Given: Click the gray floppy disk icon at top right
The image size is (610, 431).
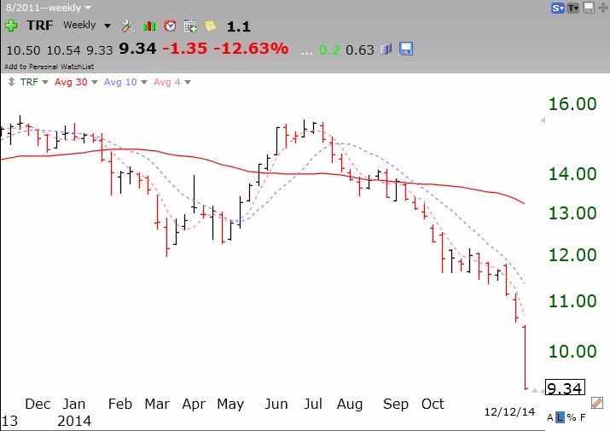Looking at the screenshot, I should [x=589, y=8].
